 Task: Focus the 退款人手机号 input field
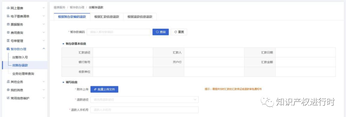(144, 110)
